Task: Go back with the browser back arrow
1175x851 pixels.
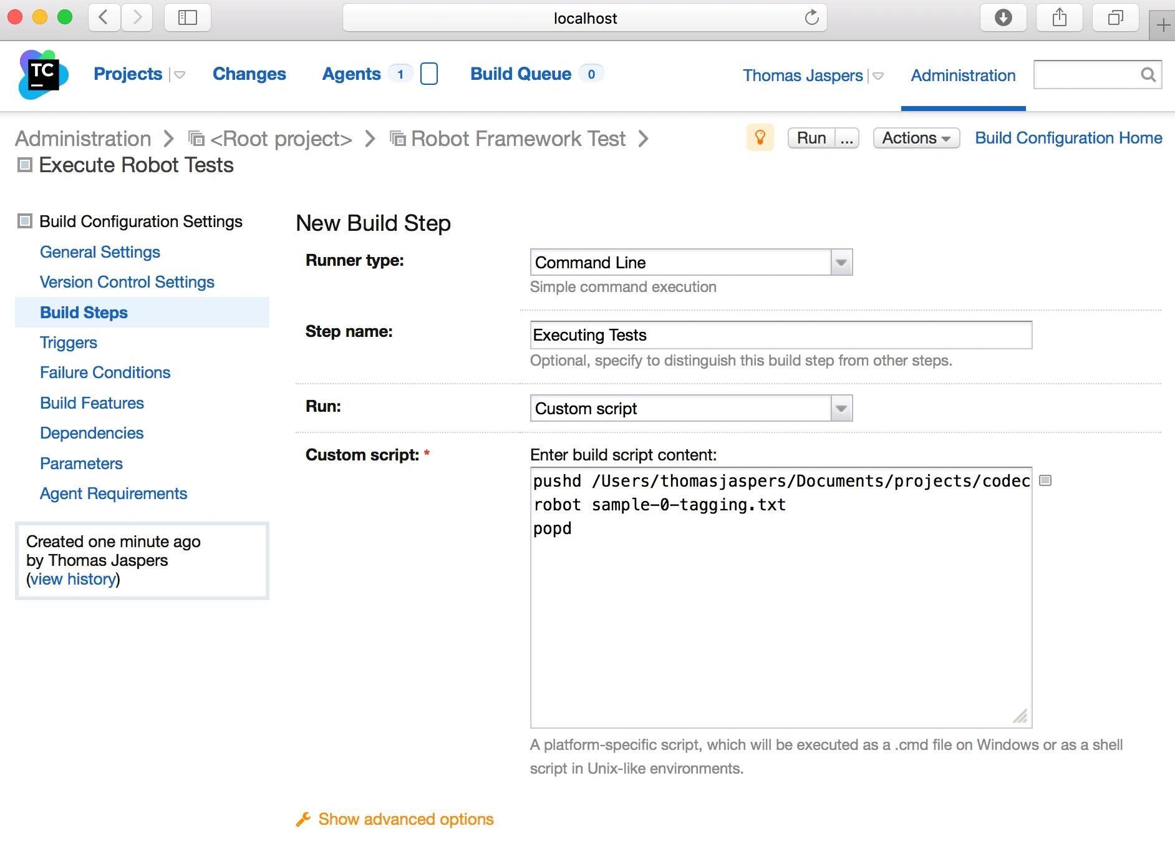Action: click(104, 17)
